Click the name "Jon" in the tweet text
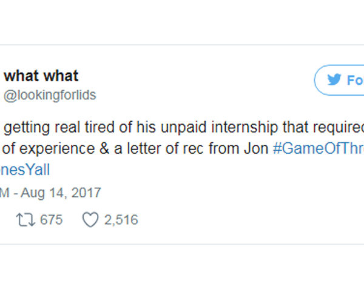 point(257,149)
